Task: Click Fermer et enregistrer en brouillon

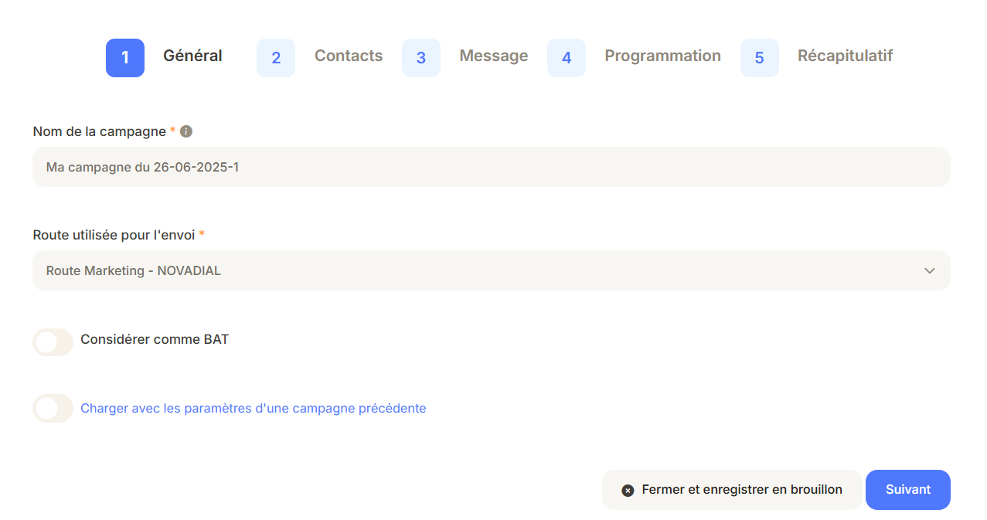Action: click(741, 490)
